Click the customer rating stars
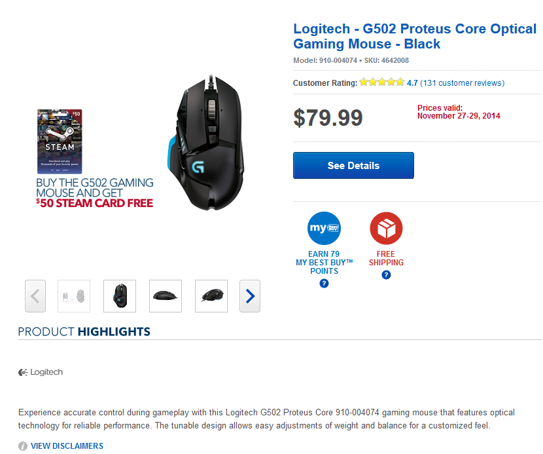This screenshot has width=543, height=454. coord(381,82)
